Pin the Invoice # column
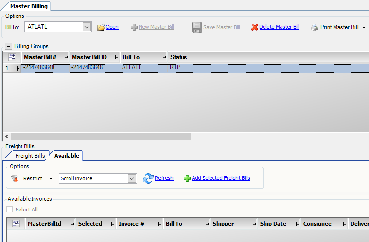Image resolution: width=369 pixels, height=242 pixels. coord(159,224)
